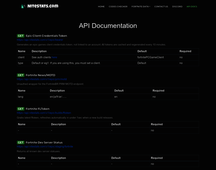Screen dimensions: 216x170
Task: Open the epic/builds/fltoken endpoint URL
Action: [x=44, y=113]
